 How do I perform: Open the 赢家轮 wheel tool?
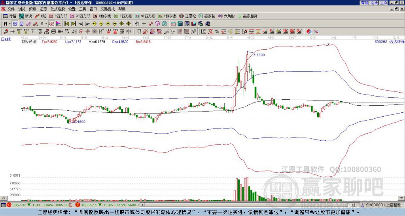click(x=207, y=16)
